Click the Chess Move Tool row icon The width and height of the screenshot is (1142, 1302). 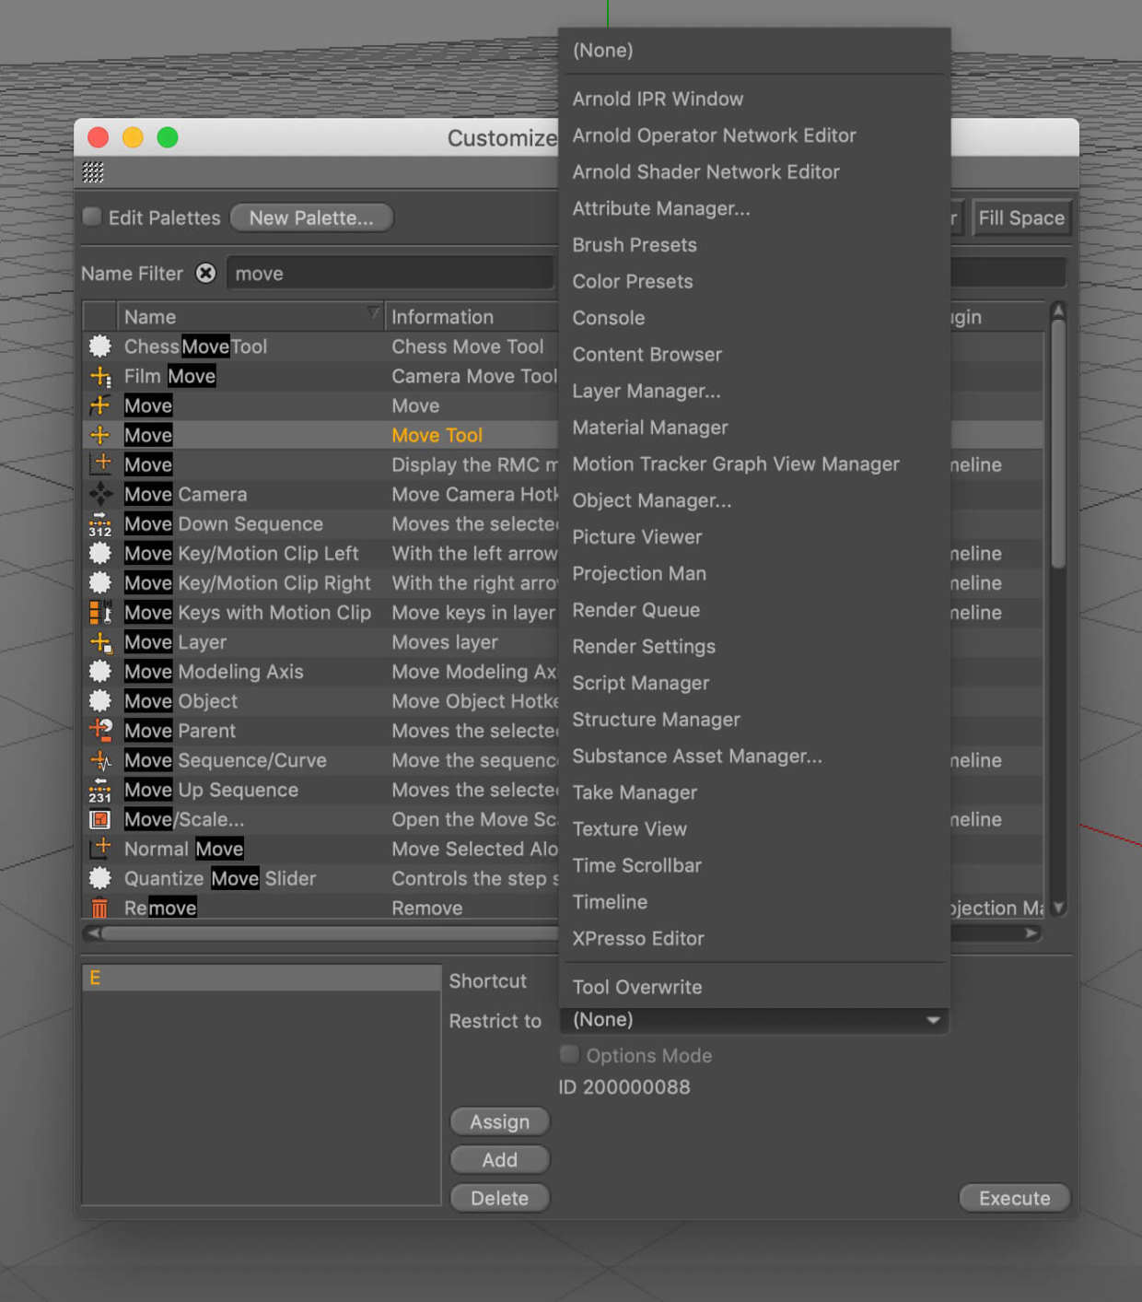coord(99,346)
